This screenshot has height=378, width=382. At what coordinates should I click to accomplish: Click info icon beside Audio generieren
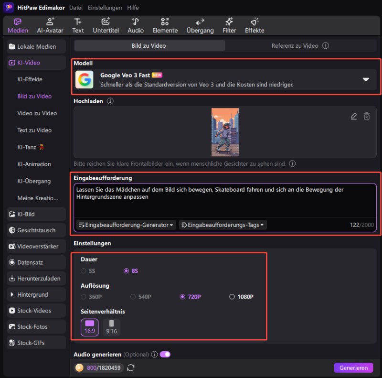[x=154, y=354]
